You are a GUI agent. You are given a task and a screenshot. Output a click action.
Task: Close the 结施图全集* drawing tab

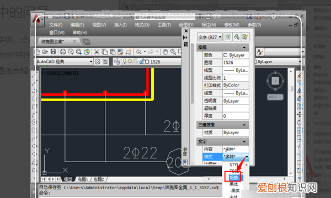tap(74, 41)
